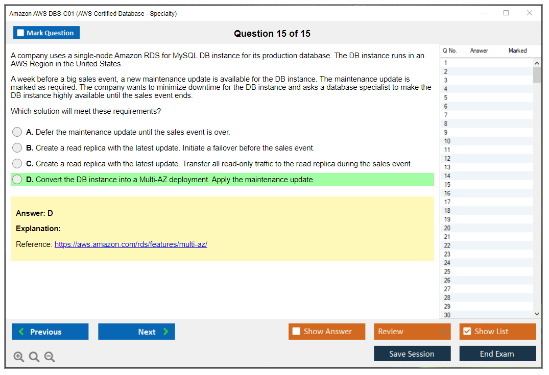Click the Previous button with left arrow
Screen dimensions: 549x375
pos(50,332)
